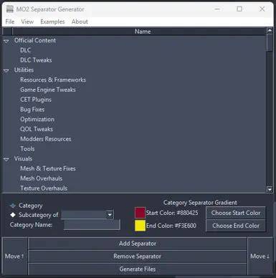Image resolution: width=276 pixels, height=278 pixels.
Task: Maximize the MO2 Separator Generator window
Action: coord(239,9)
